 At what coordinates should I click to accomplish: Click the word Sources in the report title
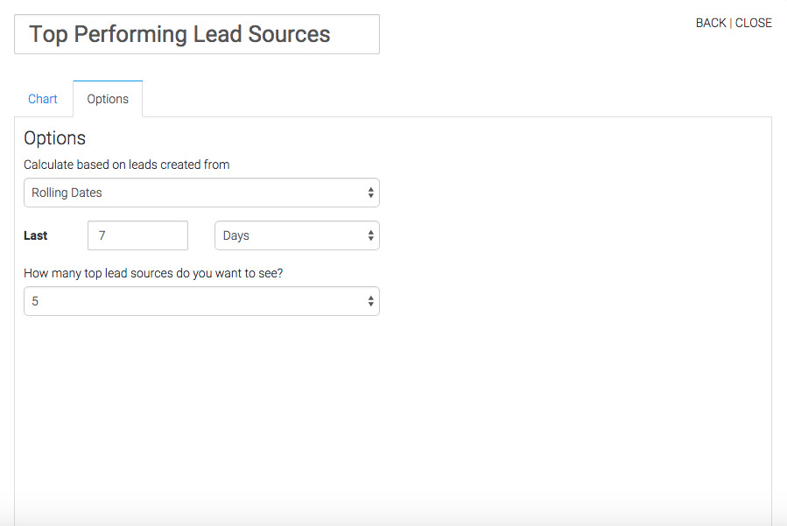click(289, 34)
